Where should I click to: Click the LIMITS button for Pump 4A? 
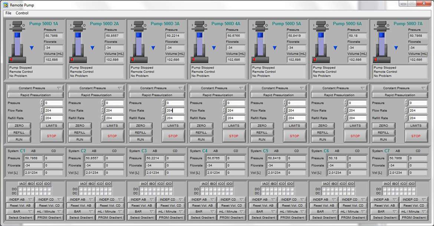(234, 125)
